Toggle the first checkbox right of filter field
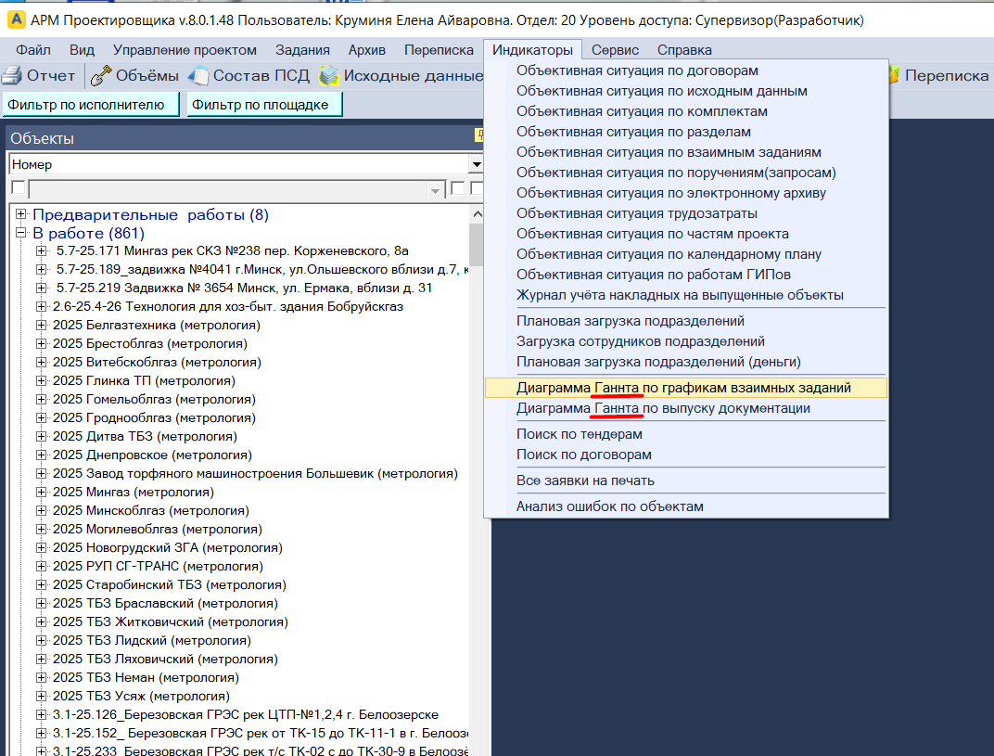 pos(457,188)
